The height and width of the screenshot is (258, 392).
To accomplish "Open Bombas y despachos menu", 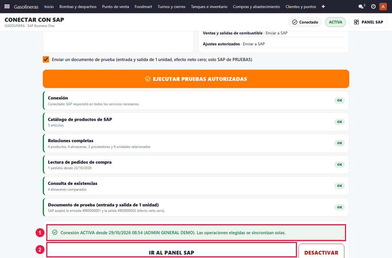I will tap(78, 7).
